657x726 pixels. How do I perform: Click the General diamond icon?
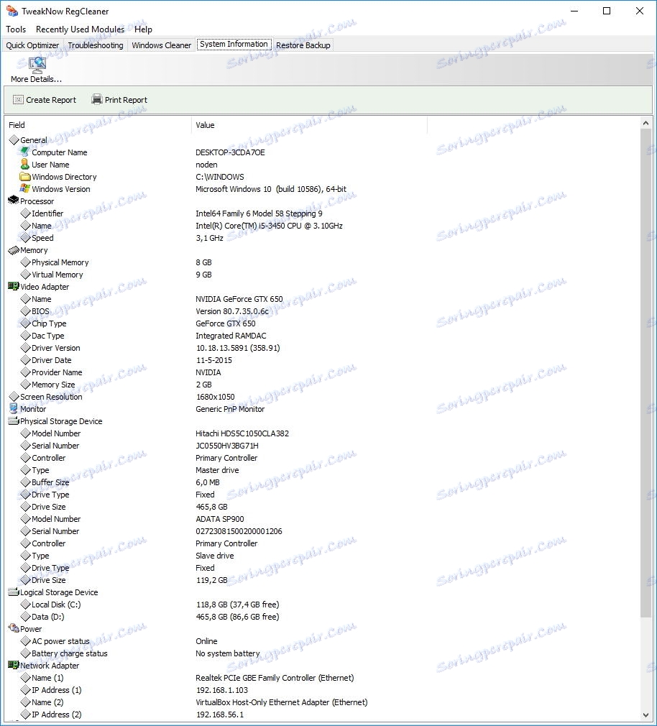[x=14, y=140]
